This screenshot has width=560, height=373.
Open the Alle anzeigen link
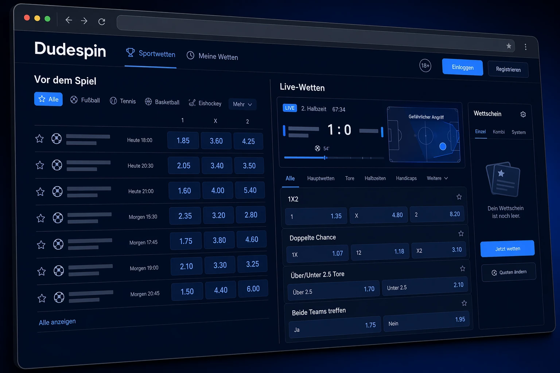(x=57, y=322)
